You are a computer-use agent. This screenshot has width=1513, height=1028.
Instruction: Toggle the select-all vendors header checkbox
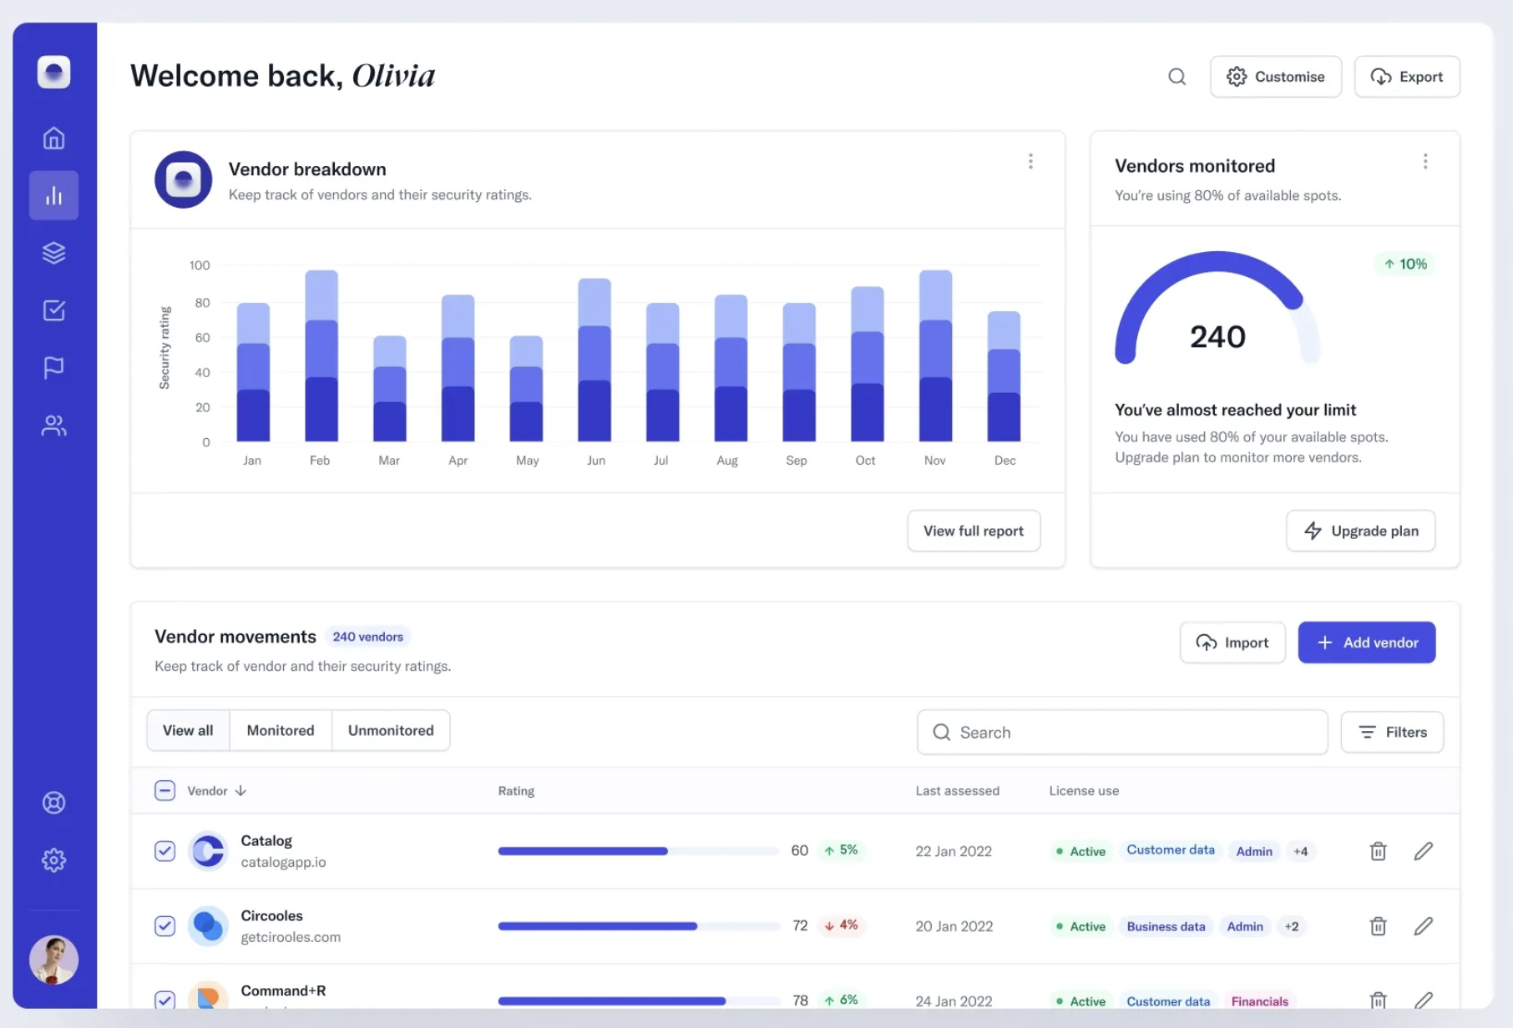(x=164, y=791)
